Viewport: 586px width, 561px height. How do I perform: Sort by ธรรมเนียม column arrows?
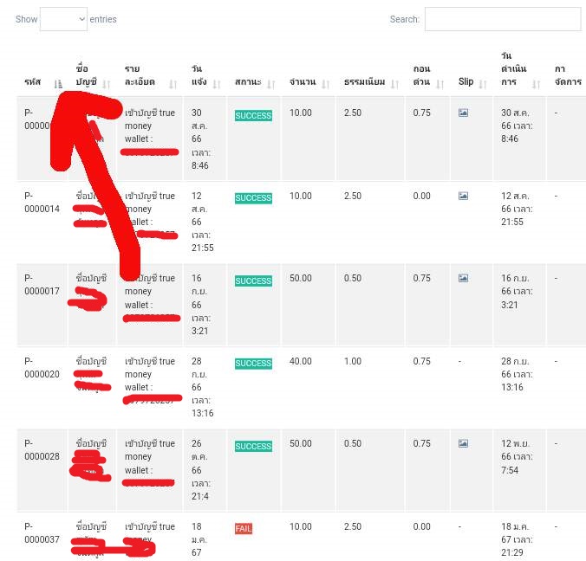394,84
